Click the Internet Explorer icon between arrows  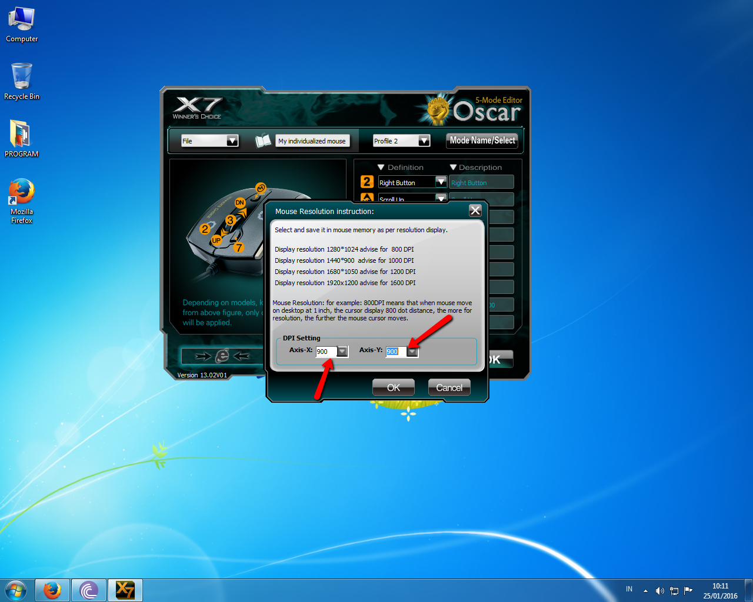[222, 356]
